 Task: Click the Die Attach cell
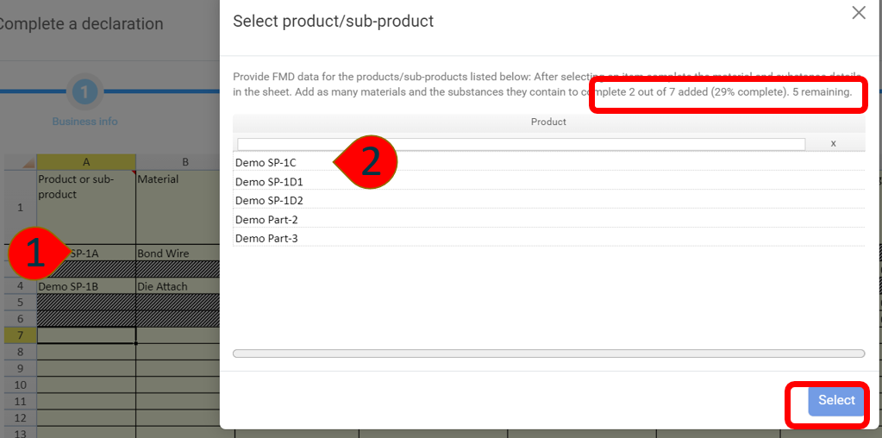click(x=185, y=286)
